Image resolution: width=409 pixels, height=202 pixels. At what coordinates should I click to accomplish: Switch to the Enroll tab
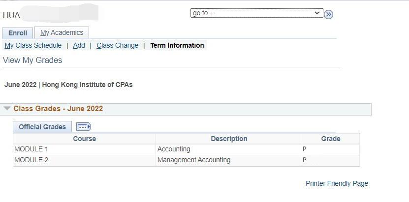18,33
